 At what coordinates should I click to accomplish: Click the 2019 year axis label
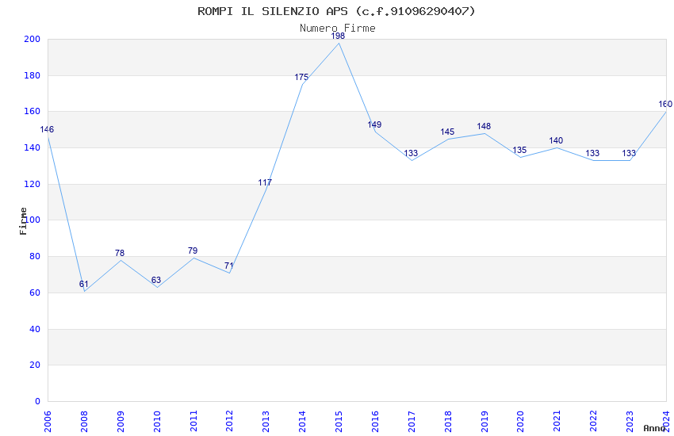click(484, 421)
